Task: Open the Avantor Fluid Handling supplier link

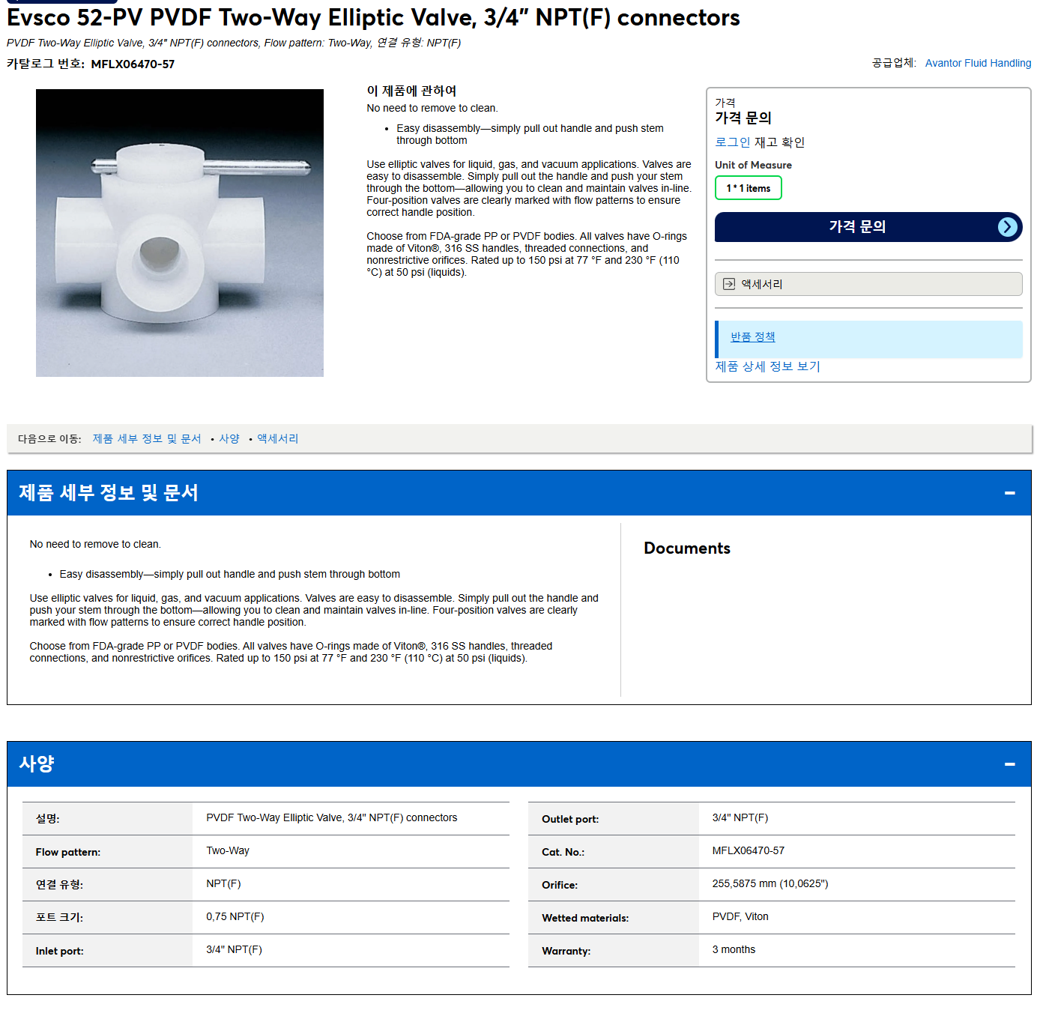Action: pos(978,63)
